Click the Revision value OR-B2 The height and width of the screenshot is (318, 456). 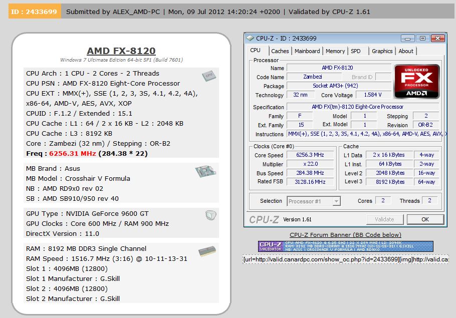[426, 125]
